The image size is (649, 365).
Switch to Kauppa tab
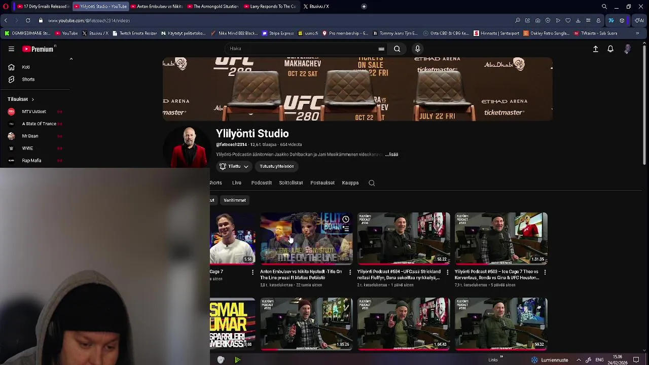point(350,183)
